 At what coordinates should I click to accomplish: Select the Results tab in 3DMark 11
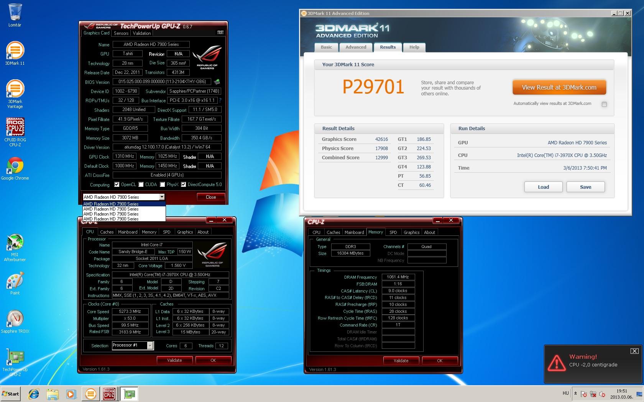coord(388,47)
